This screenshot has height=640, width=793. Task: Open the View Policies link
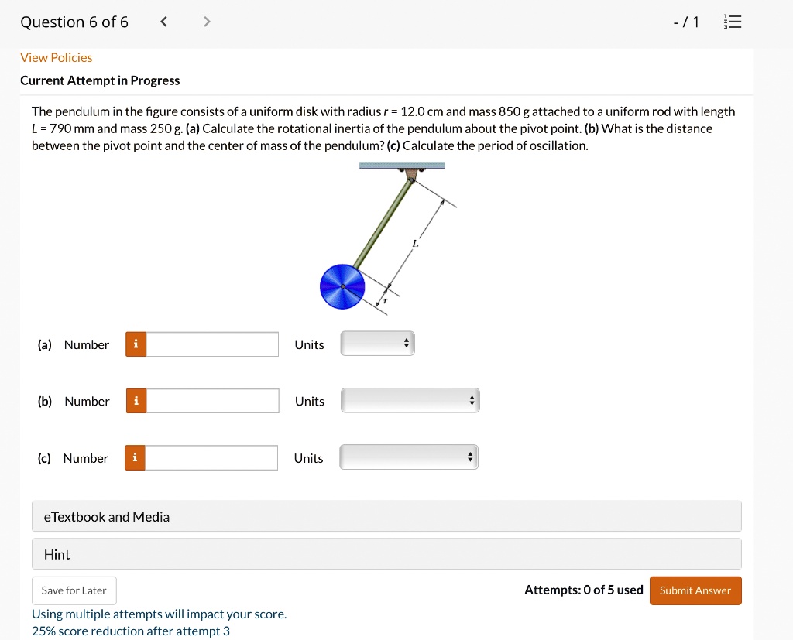click(57, 57)
